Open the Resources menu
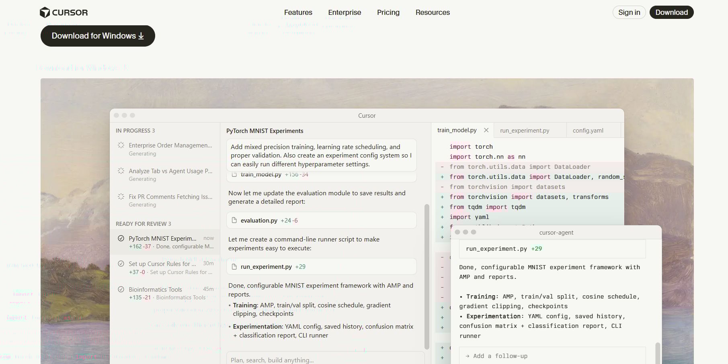 click(x=433, y=12)
